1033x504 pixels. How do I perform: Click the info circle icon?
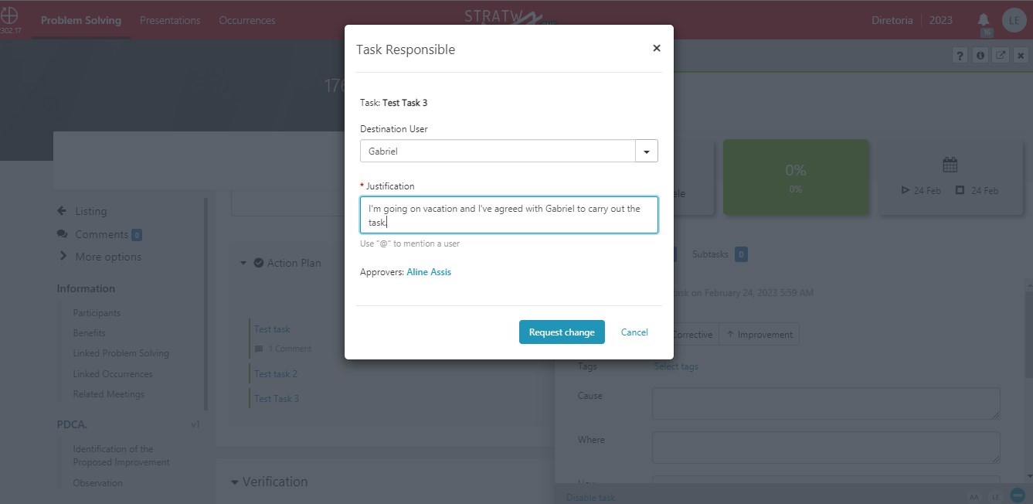coord(980,56)
